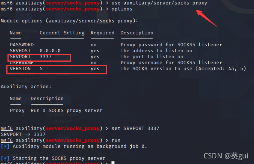Click the SRVPORT value 3337 in table
Image resolution: width=254 pixels, height=164 pixels.
tap(46, 57)
